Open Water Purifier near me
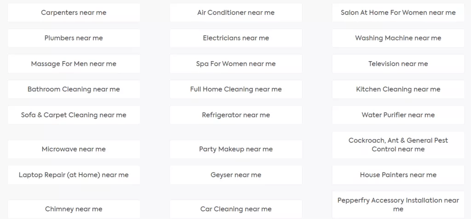This screenshot has height=219, width=471. coord(398,115)
